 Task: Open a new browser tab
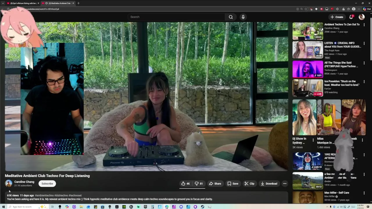tap(78, 3)
